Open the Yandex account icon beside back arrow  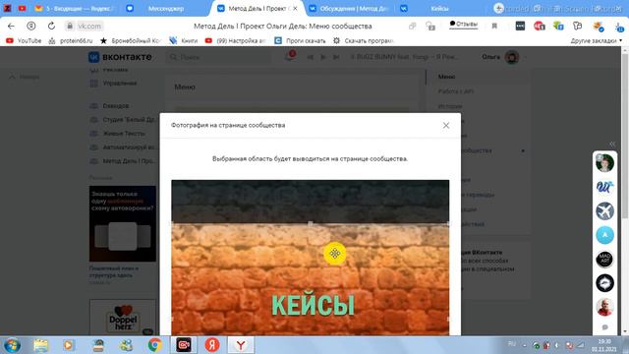[x=30, y=27]
